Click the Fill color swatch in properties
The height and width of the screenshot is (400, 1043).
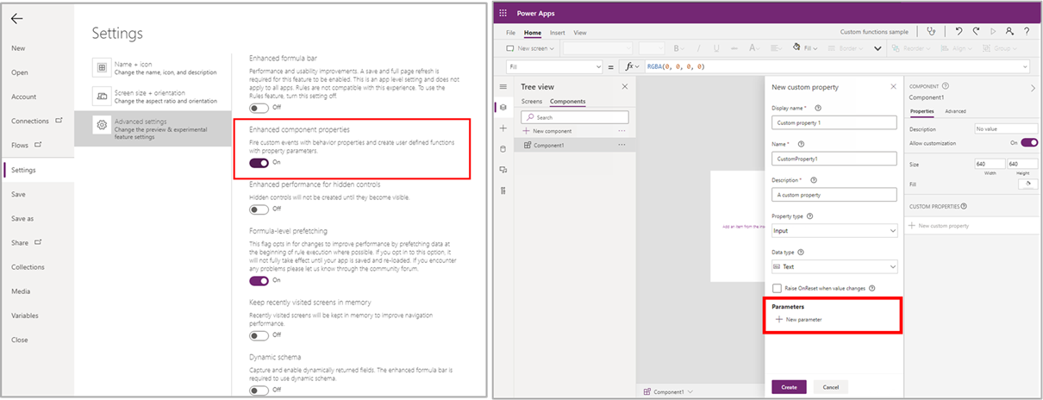pos(1027,184)
